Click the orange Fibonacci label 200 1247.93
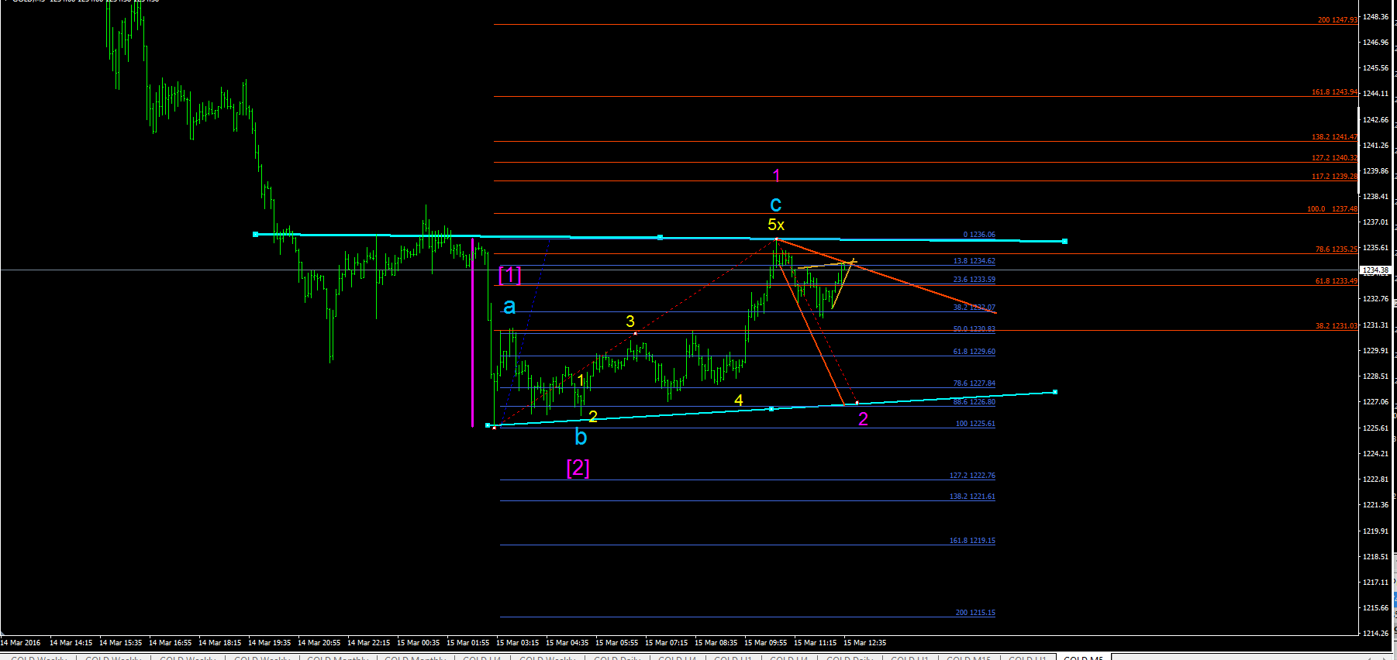 pyautogui.click(x=1337, y=20)
